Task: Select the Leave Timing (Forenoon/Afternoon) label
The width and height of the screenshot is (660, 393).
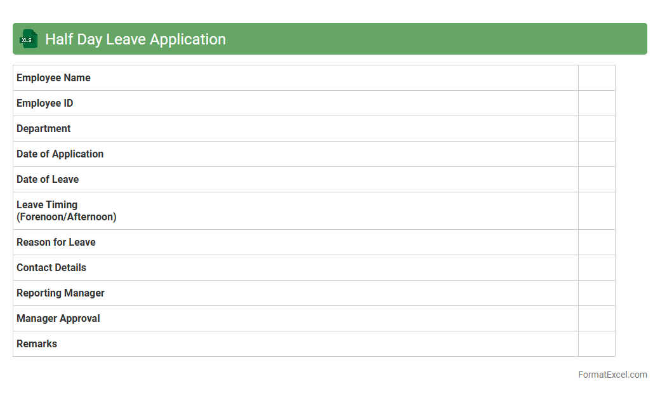Action: [66, 211]
